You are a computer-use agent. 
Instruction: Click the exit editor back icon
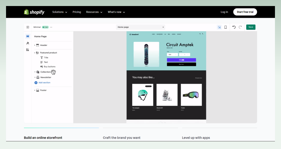click(28, 27)
